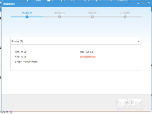
Task: Click the step 2 circle marker
Action: click(60, 17)
